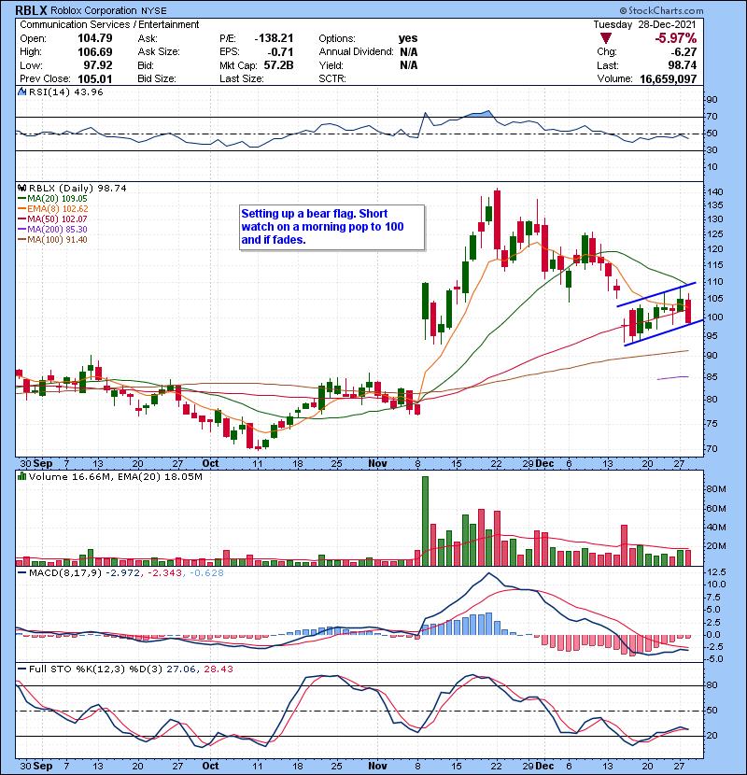Select the MA(100) 91.40 legend entry
The image size is (747, 775).
pos(52,240)
